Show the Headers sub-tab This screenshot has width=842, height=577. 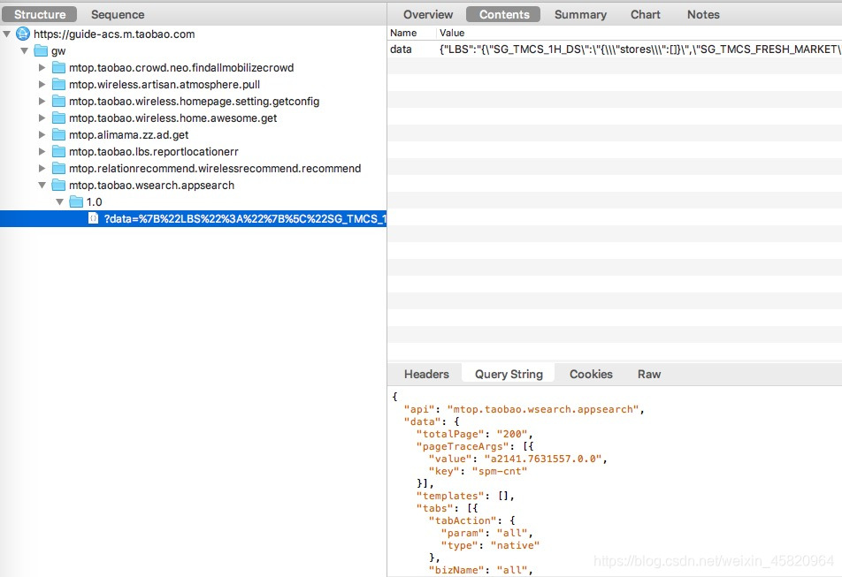(x=426, y=375)
